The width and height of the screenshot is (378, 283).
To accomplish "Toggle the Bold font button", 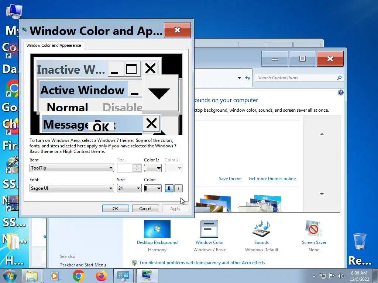I will pos(169,188).
